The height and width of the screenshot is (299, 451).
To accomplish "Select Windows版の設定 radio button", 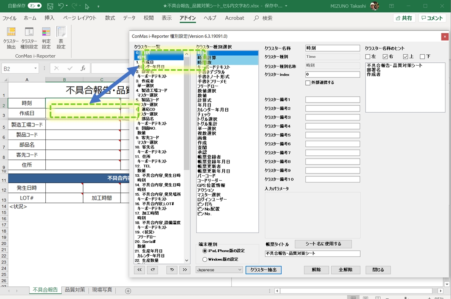I will click(x=205, y=259).
